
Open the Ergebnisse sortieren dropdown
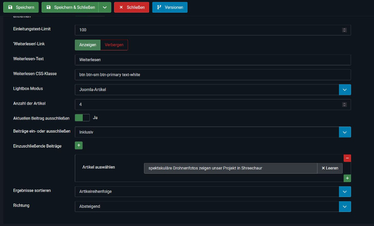pos(345,191)
